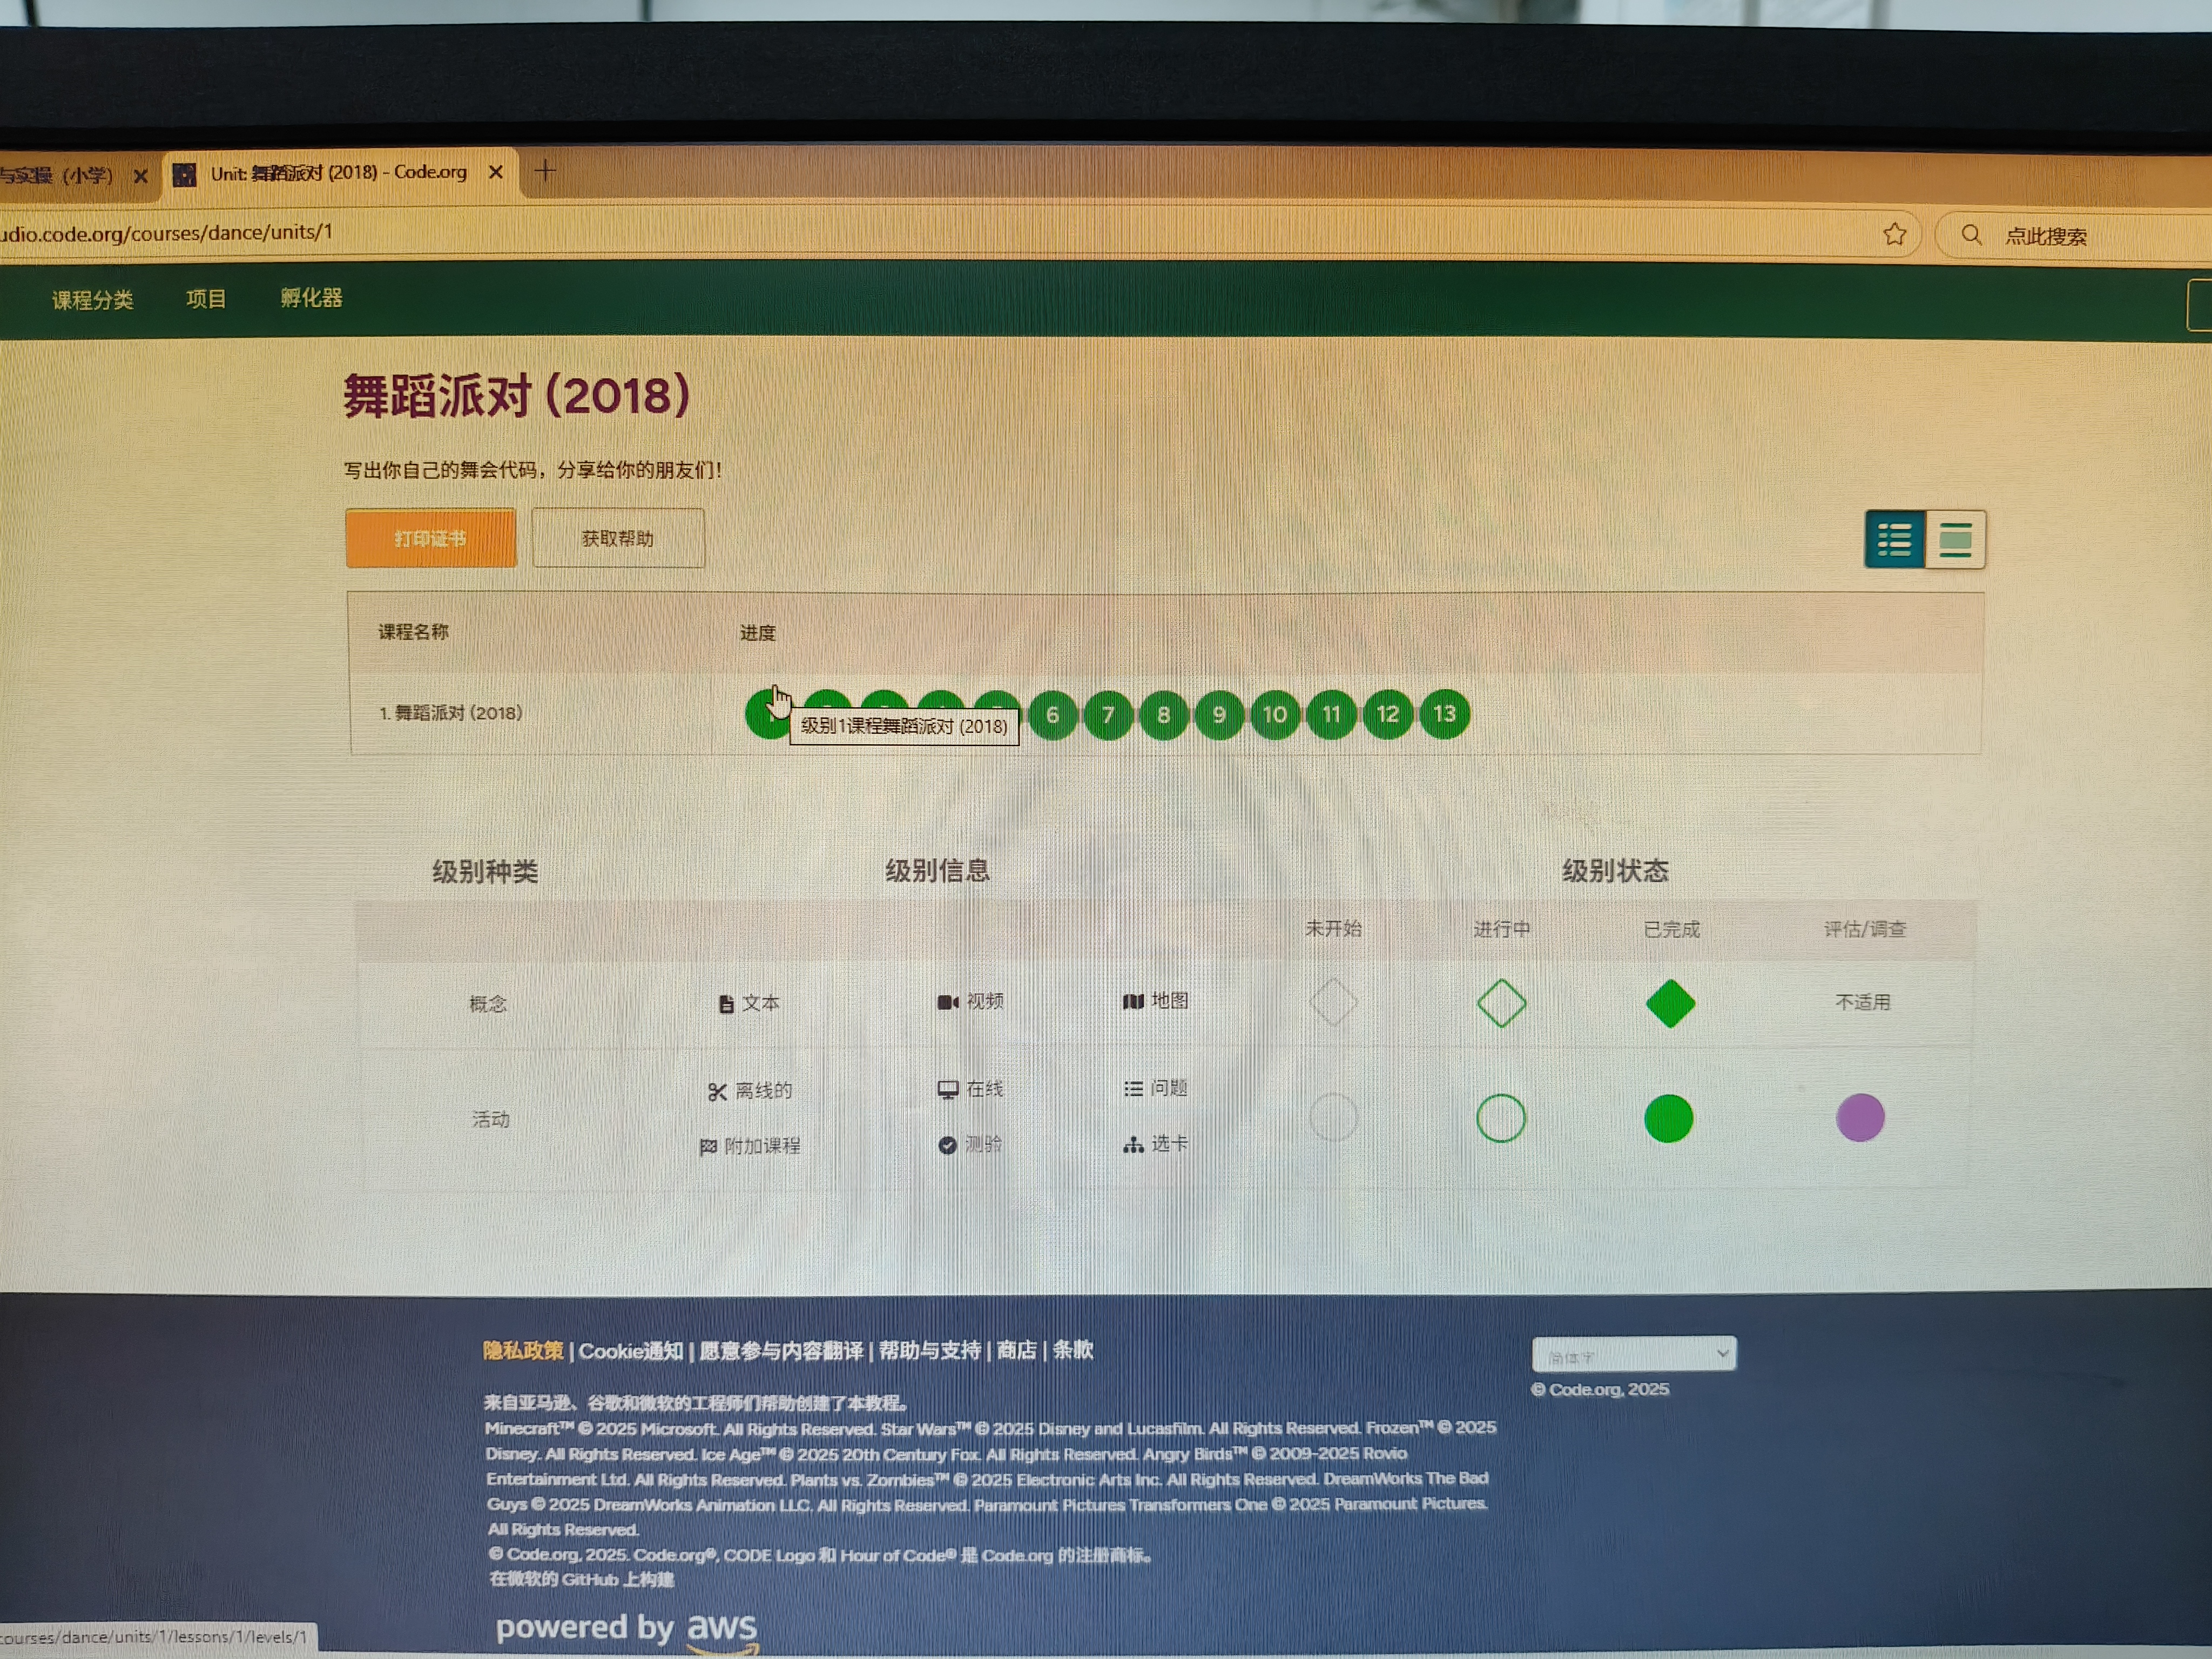Switch to summary list view toggle

click(x=1894, y=540)
